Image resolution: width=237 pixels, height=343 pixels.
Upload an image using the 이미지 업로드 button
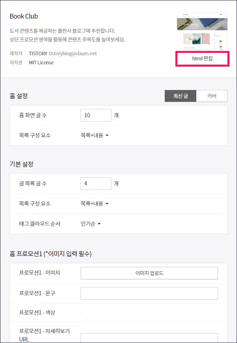(x=149, y=273)
